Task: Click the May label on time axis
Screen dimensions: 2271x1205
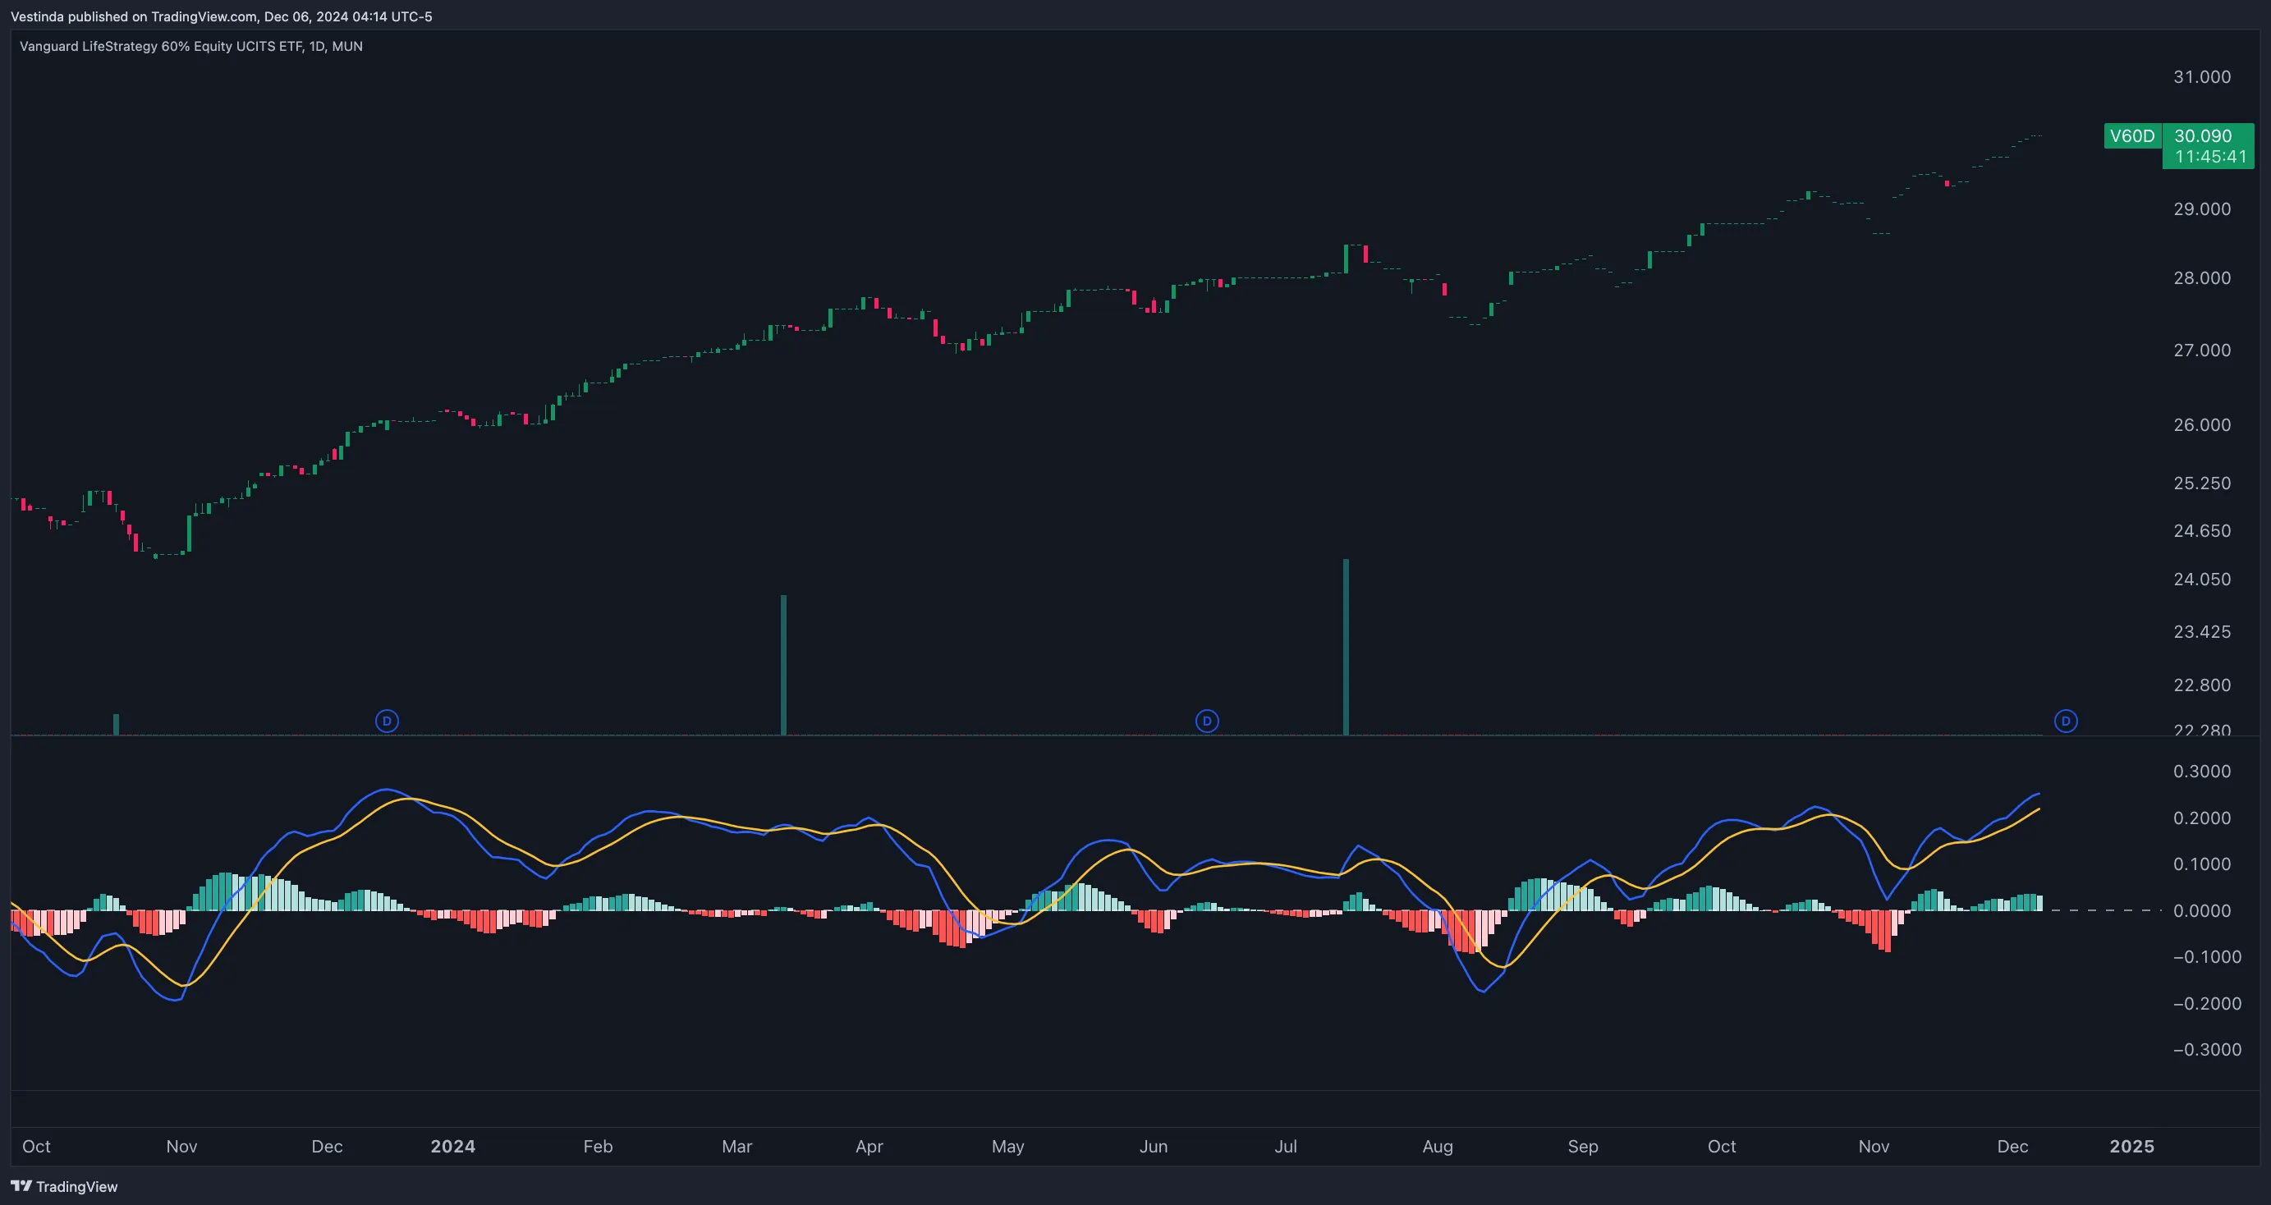Action: pyautogui.click(x=1007, y=1146)
